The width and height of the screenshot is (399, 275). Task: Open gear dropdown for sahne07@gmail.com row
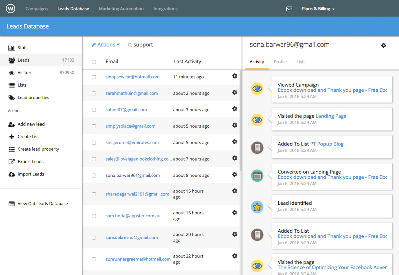pos(234,109)
